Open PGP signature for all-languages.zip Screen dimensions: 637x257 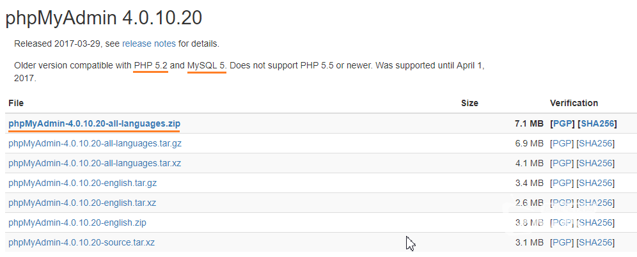(562, 123)
